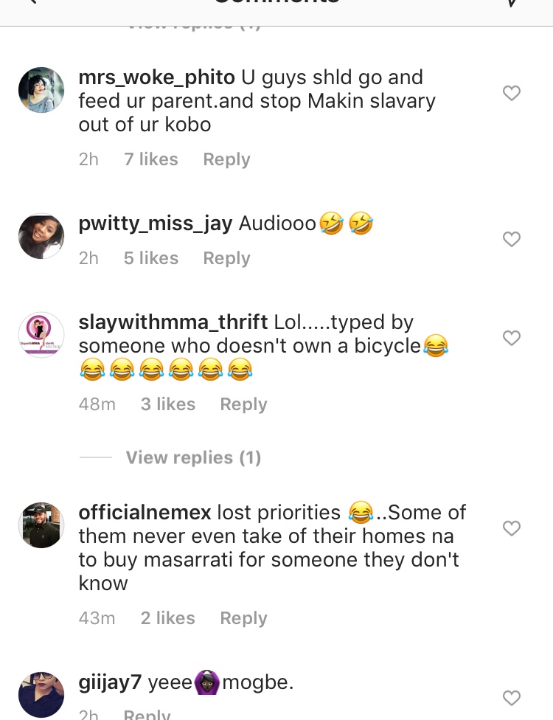Reply to the slaywithmma_thrift bicycle comment
This screenshot has height=720, width=553.
coord(243,404)
